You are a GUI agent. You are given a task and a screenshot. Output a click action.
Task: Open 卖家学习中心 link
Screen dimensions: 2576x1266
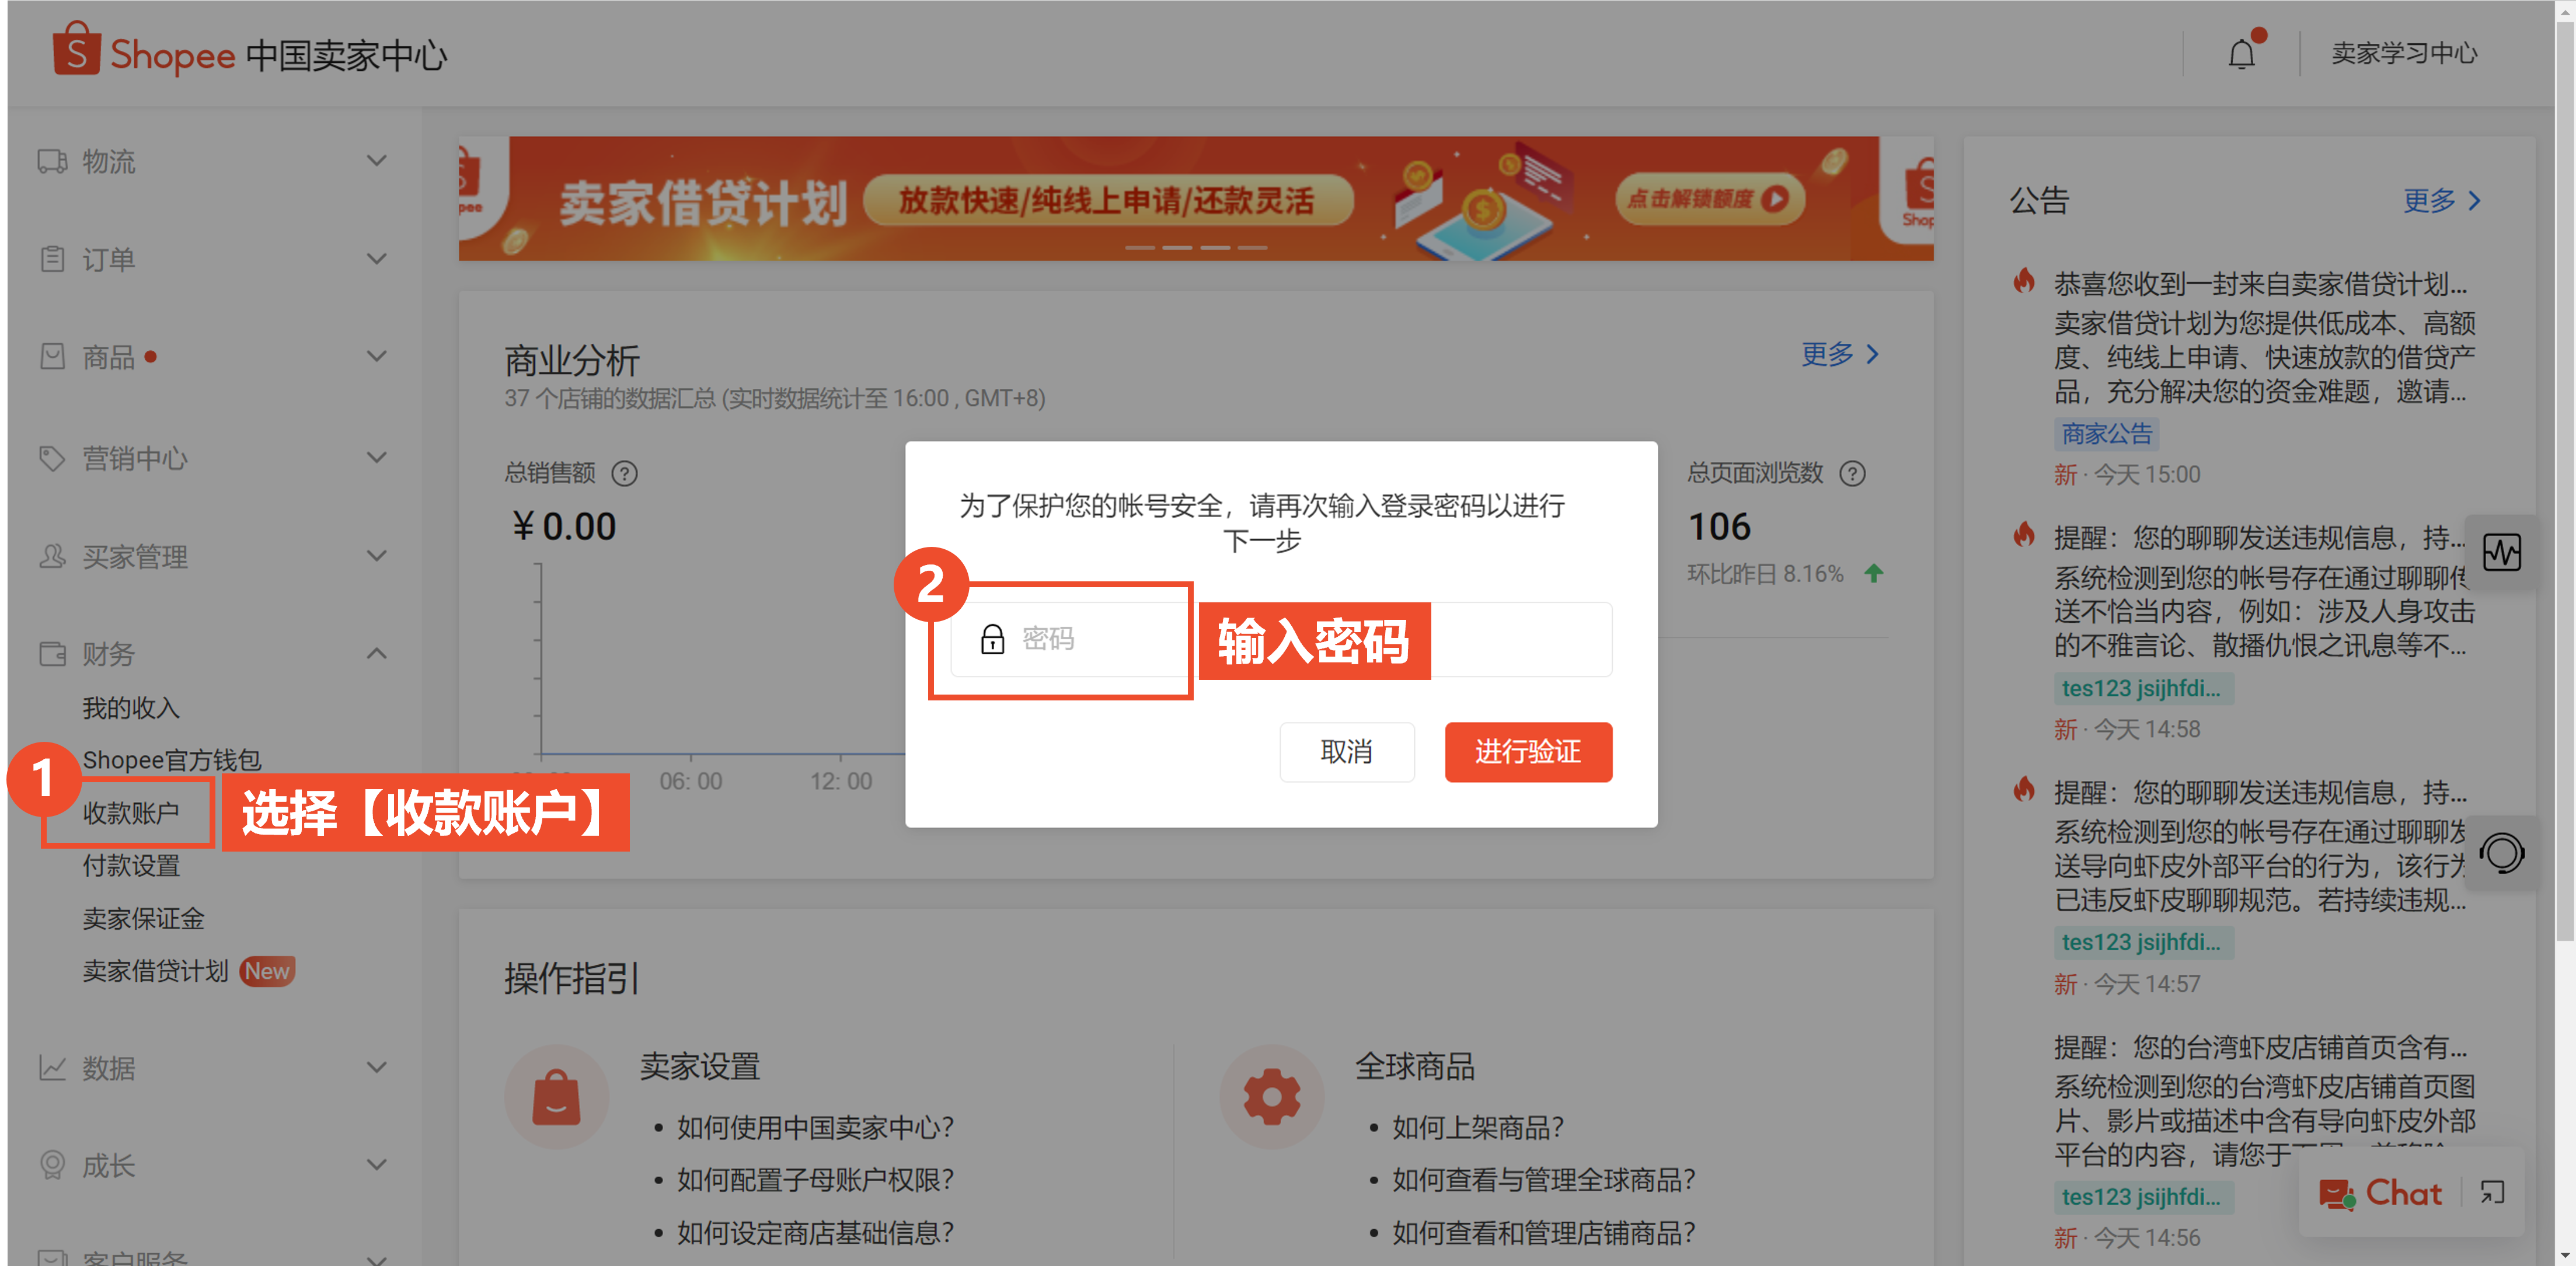pos(2404,53)
